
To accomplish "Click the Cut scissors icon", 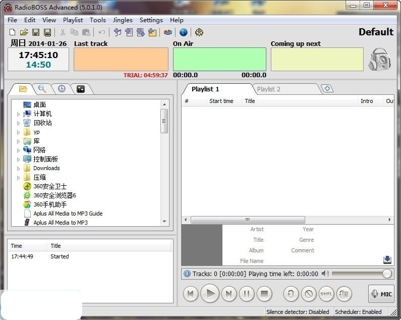I will (x=63, y=32).
